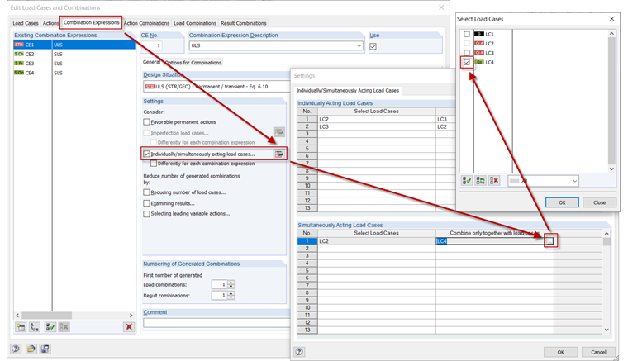Click the check all icon in Select Load Cases
The width and height of the screenshot is (628, 361).
[x=467, y=181]
